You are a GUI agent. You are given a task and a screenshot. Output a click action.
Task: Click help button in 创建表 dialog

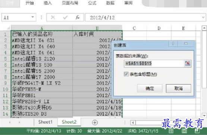[173, 44]
